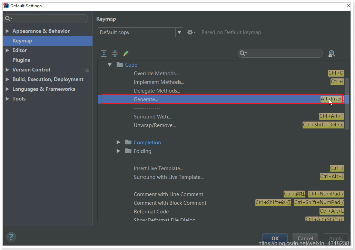Click the magnifier icon in settings search
The height and width of the screenshot is (250, 355).
click(x=9, y=19)
